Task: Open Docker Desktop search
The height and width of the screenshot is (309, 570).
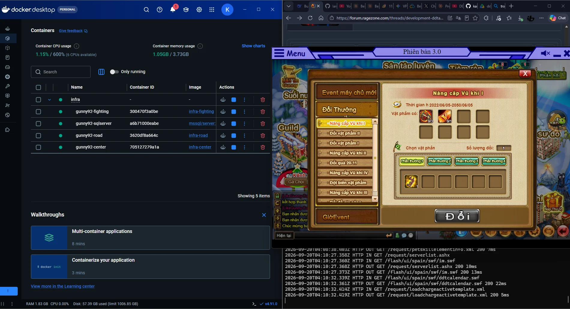Action: 146,10
